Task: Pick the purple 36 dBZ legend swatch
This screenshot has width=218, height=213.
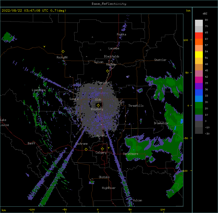Action: tap(199, 86)
